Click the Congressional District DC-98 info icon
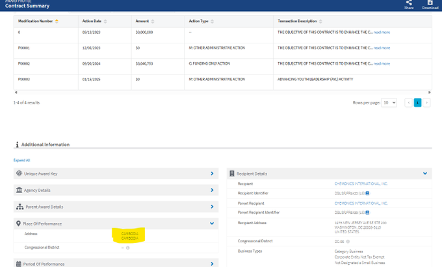442x267 pixels. pyautogui.click(x=348, y=241)
